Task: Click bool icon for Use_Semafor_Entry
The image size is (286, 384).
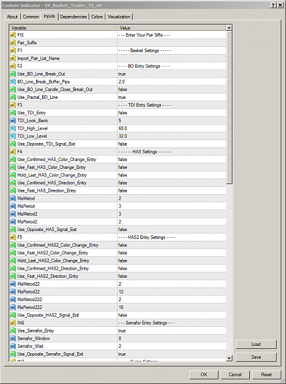Action: [x=13, y=331]
